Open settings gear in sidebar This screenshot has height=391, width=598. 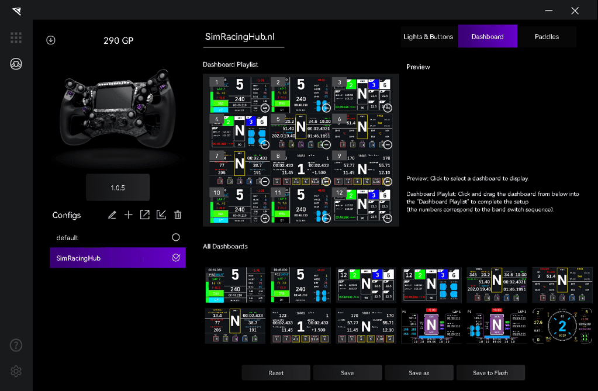pos(16,371)
